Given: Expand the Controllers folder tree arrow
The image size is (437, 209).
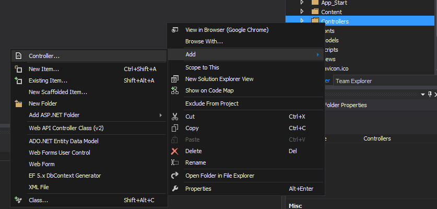Looking at the screenshot, I should (302, 21).
